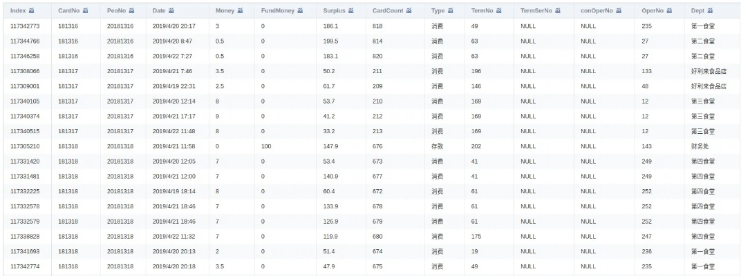Open the Surplus column chart icon

350,11
